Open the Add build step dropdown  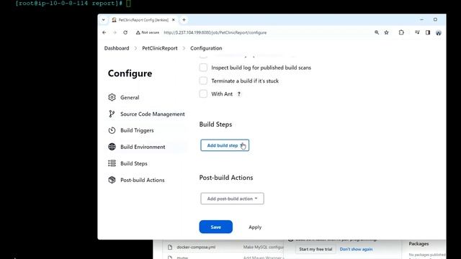(x=225, y=145)
